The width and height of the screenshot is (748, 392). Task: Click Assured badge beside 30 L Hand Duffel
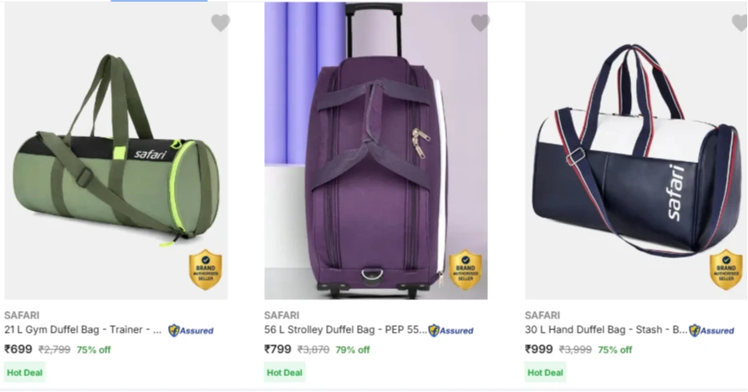[x=711, y=330]
